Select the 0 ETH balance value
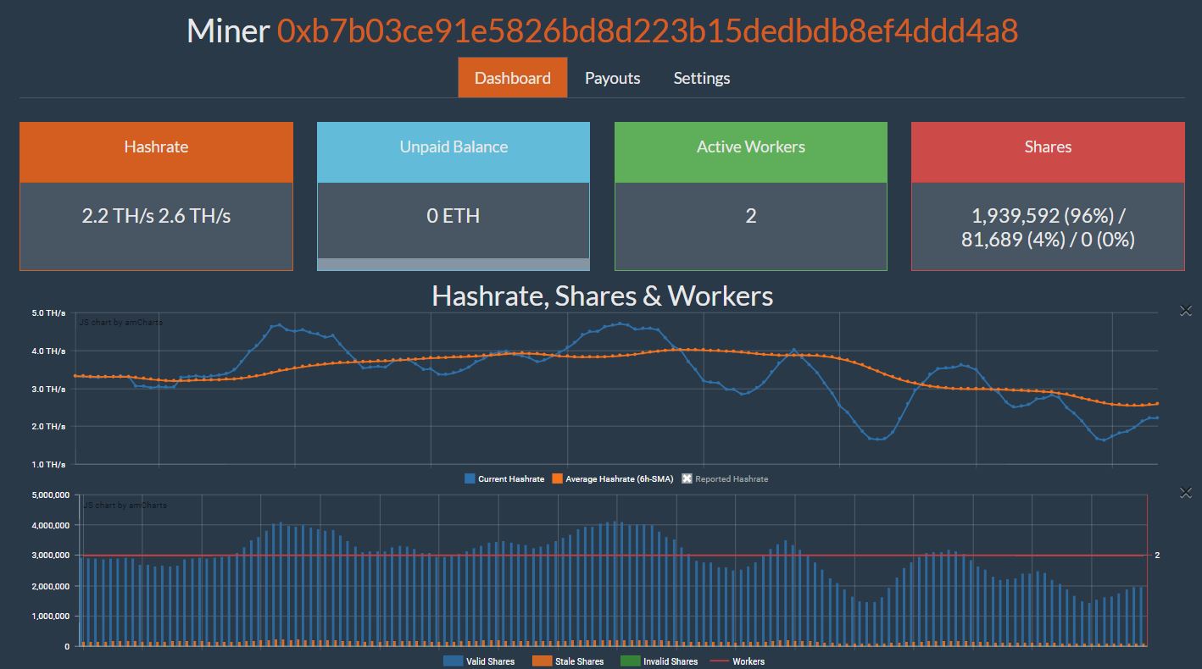This screenshot has width=1202, height=669. point(454,216)
